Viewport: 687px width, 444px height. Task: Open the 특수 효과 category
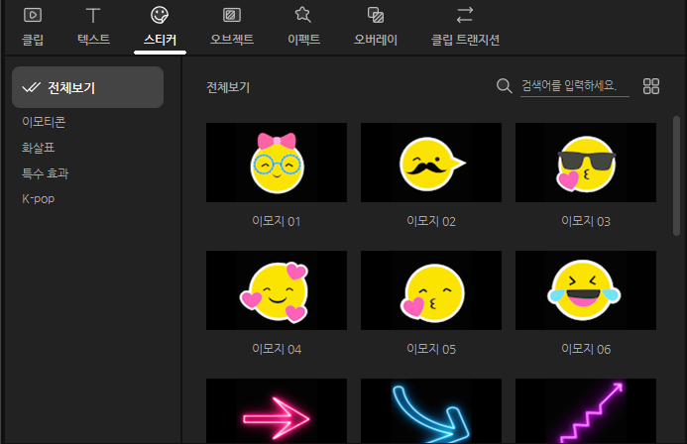(x=45, y=173)
